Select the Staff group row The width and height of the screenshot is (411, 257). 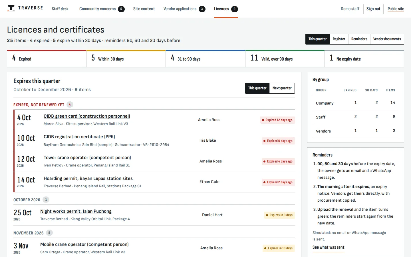[x=356, y=117]
